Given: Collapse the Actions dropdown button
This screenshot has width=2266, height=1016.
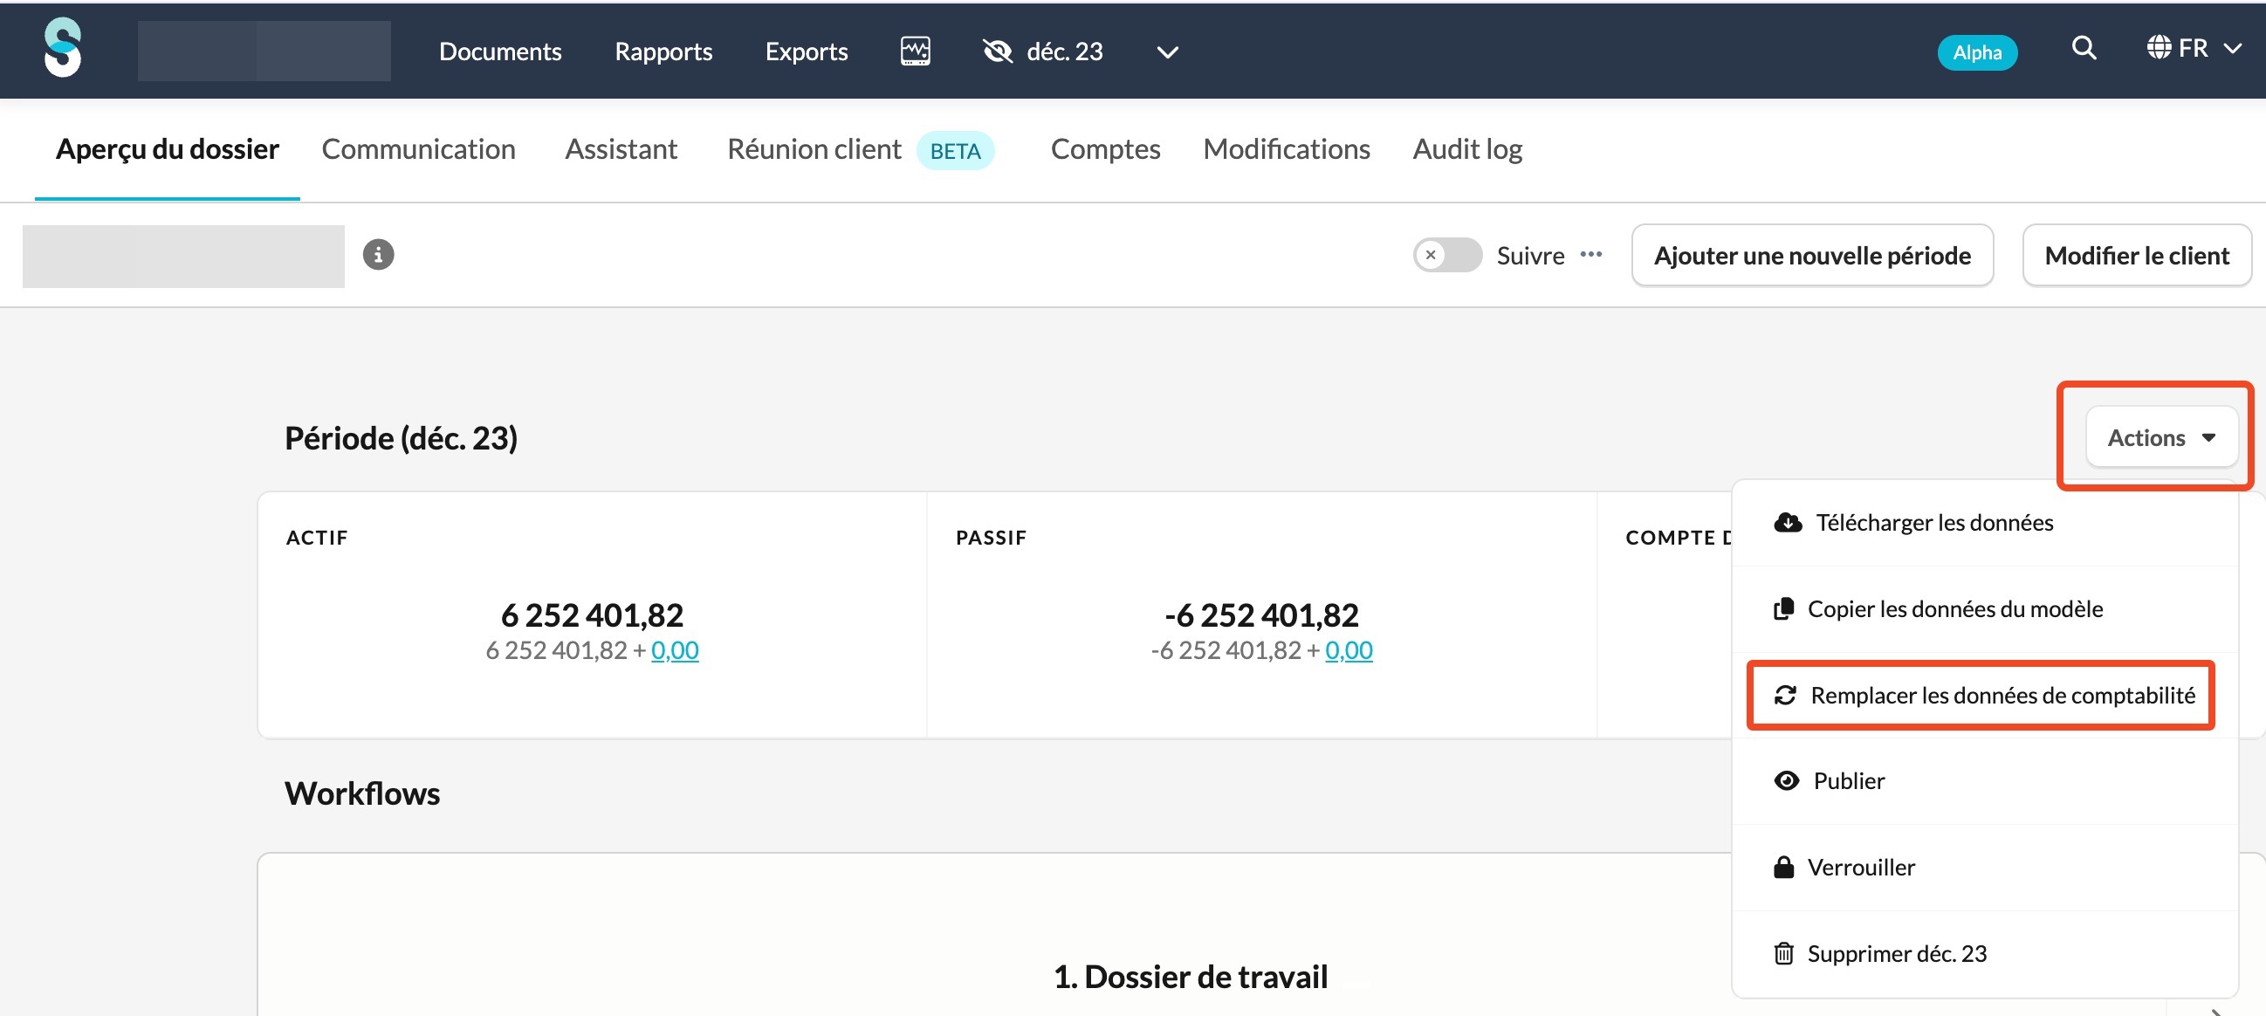Looking at the screenshot, I should tap(2160, 437).
